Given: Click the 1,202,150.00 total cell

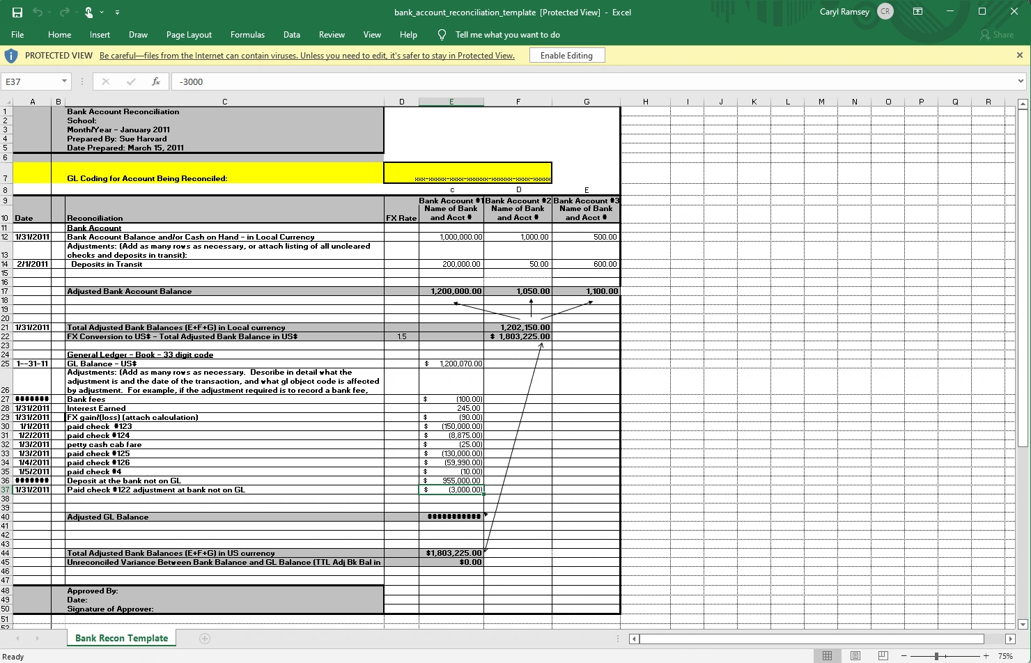Looking at the screenshot, I should (518, 327).
